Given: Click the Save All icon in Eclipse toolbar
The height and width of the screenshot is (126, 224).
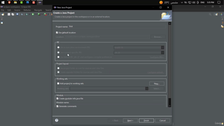Looking at the screenshot, I should click(x=13, y=14).
